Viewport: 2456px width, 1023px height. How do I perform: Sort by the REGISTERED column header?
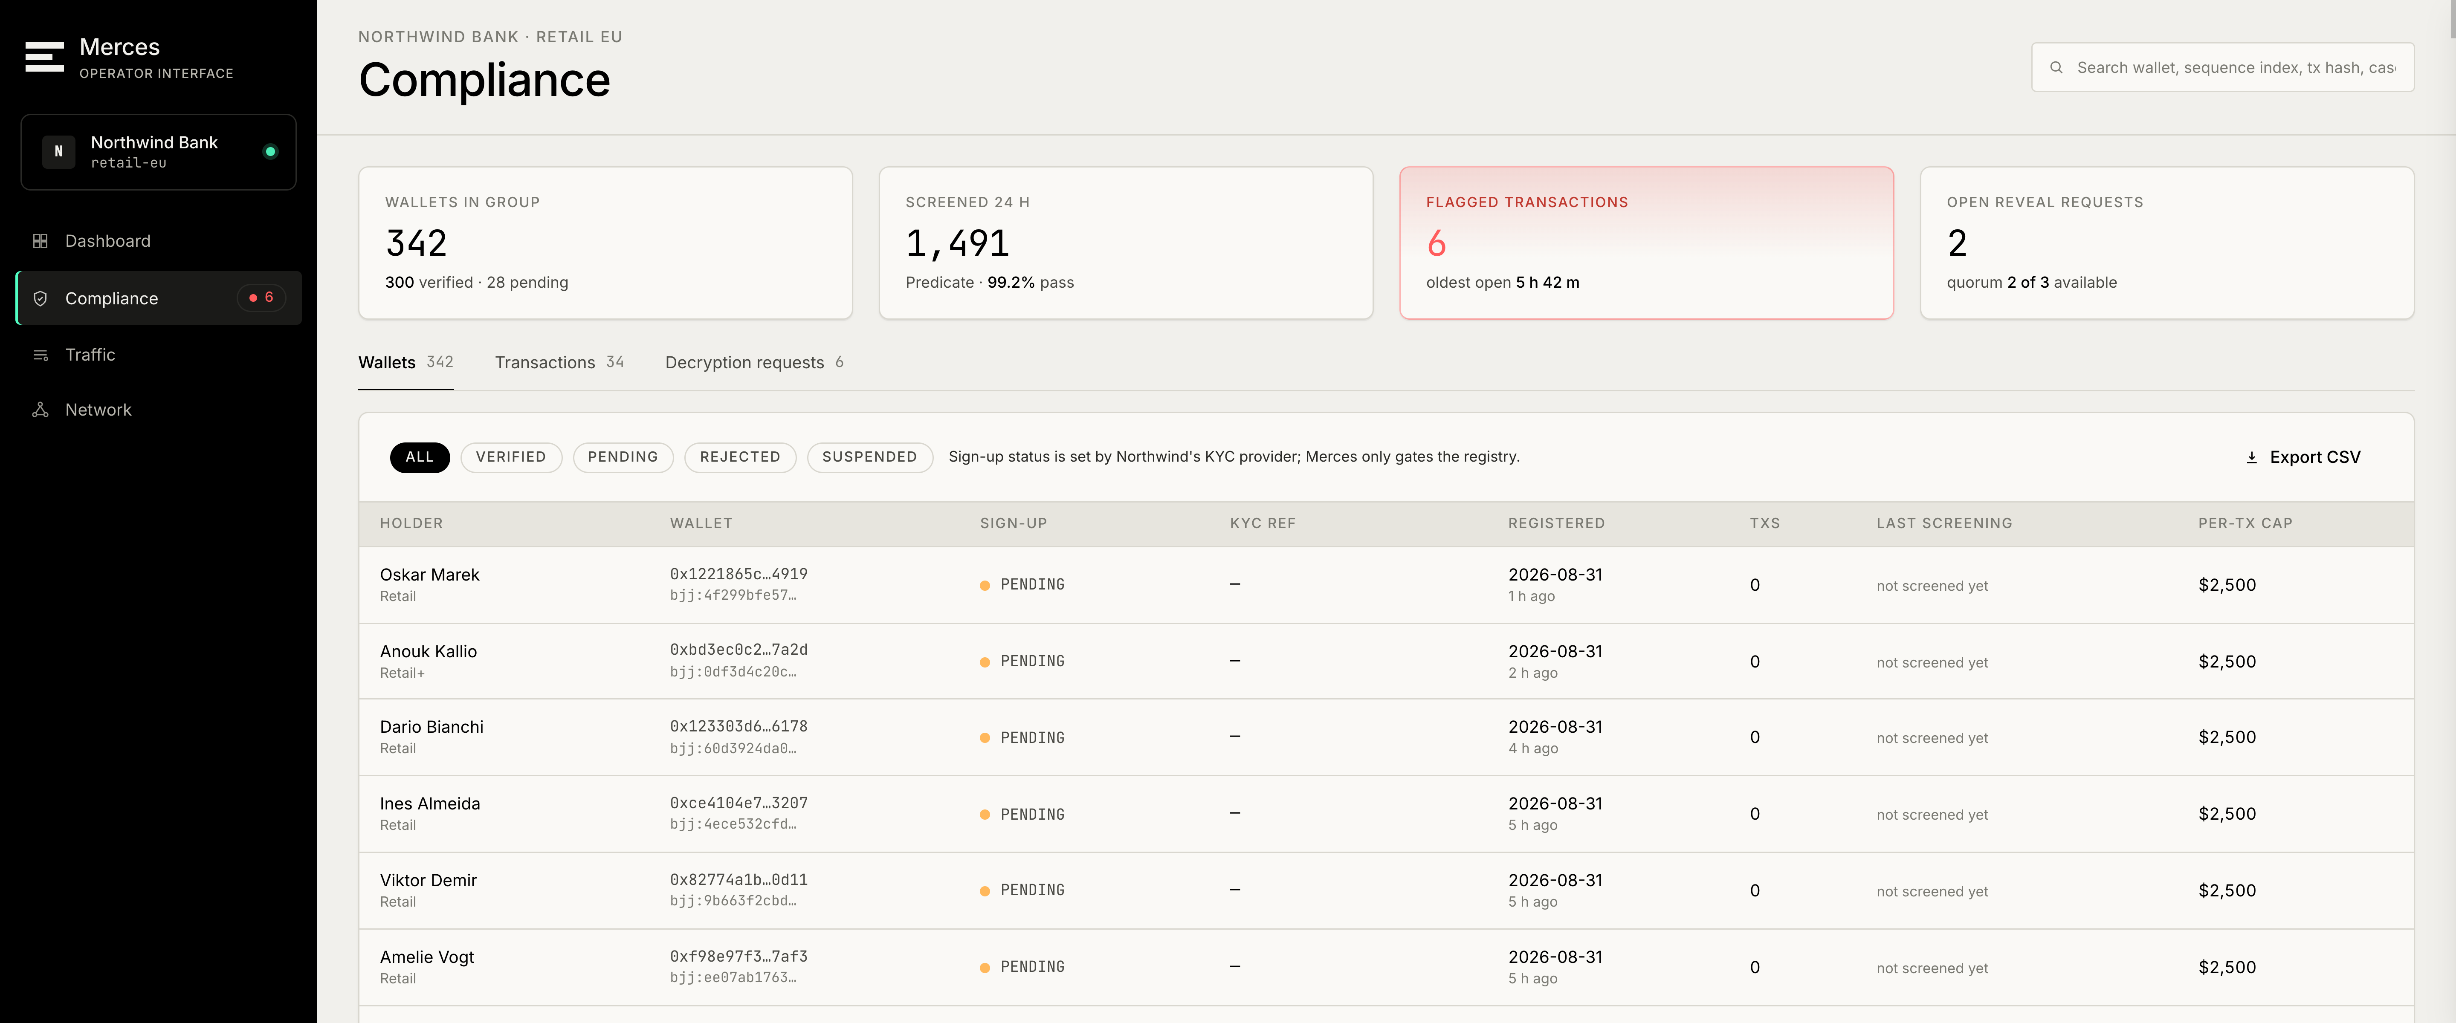[1557, 523]
